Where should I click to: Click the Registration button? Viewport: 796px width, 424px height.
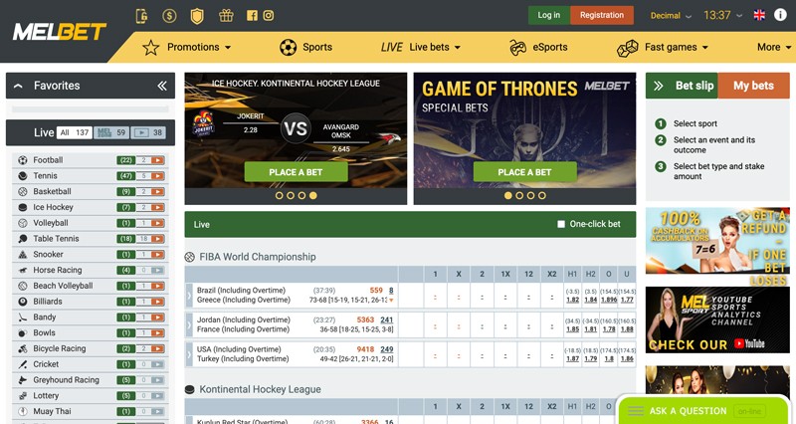[602, 15]
